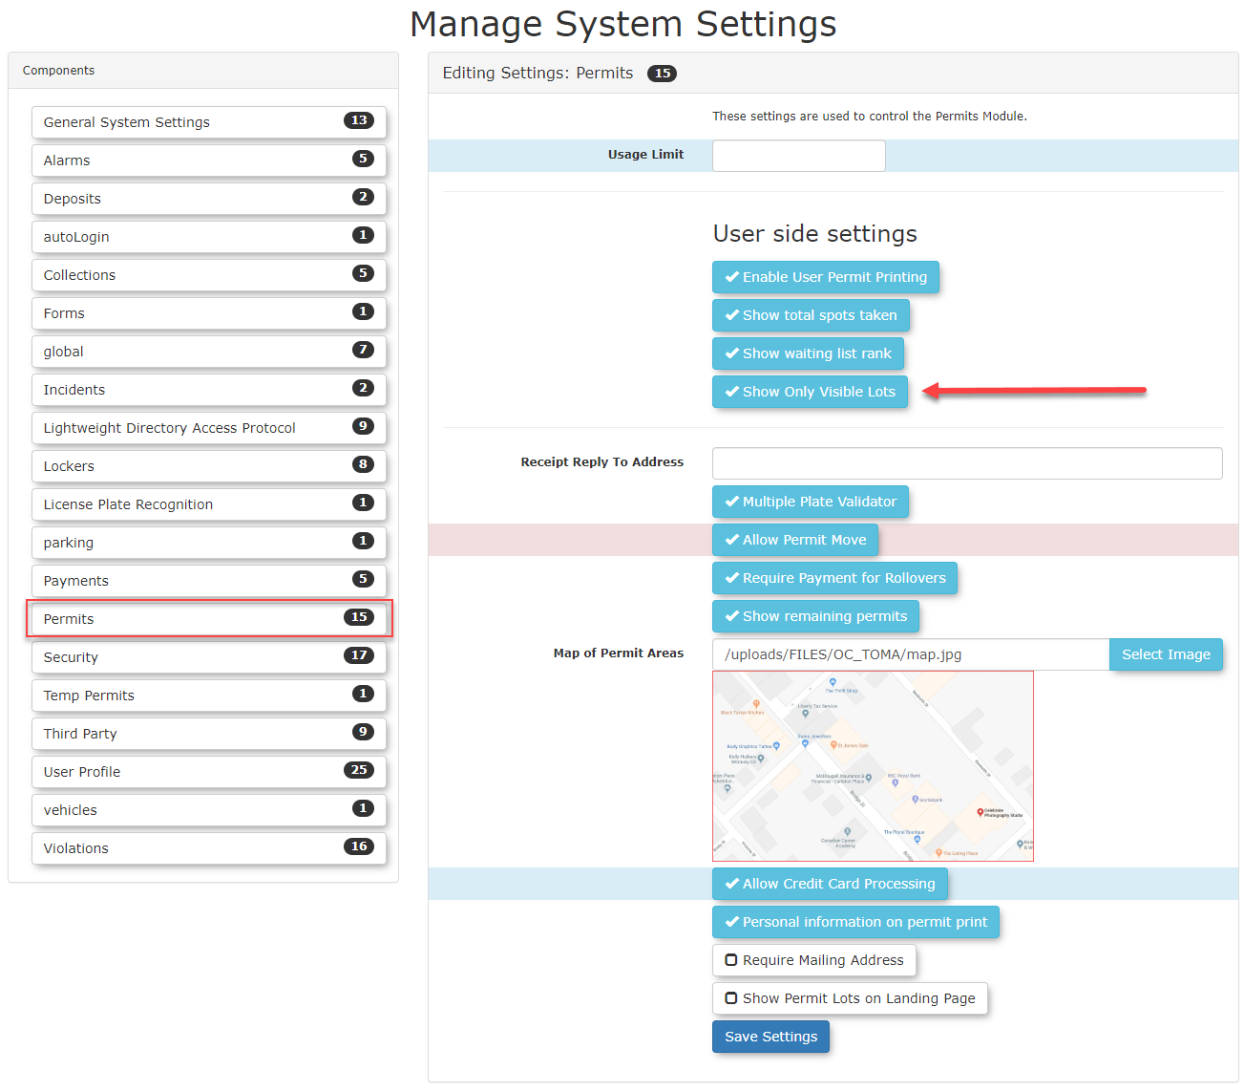Toggle Enable User Permit Printing
Image resolution: width=1244 pixels, height=1092 pixels.
click(x=826, y=277)
